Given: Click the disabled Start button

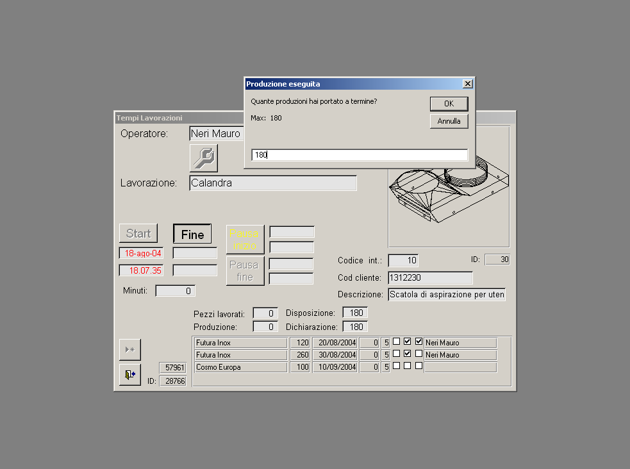Looking at the screenshot, I should [138, 233].
